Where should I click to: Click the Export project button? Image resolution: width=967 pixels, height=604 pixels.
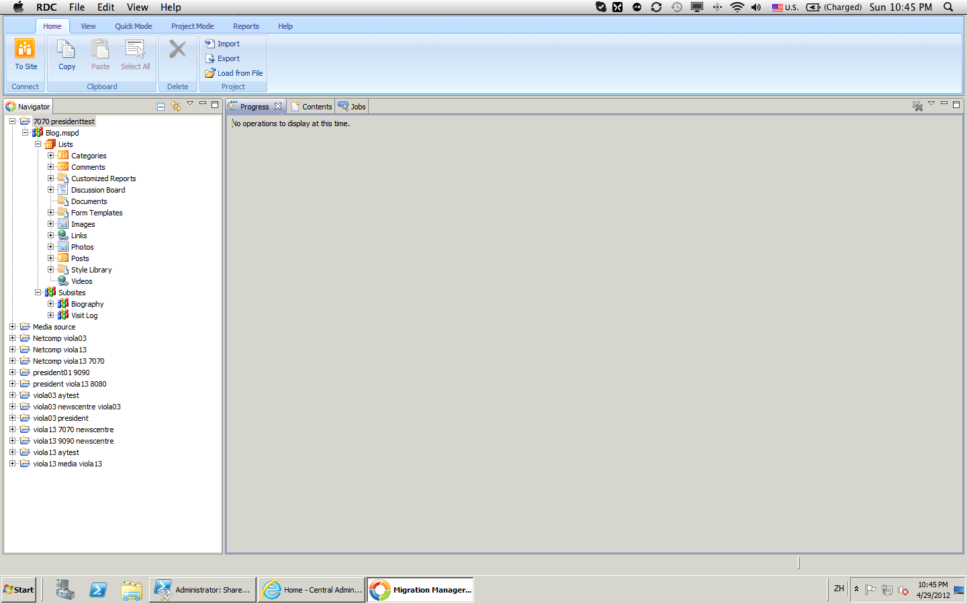(x=223, y=58)
